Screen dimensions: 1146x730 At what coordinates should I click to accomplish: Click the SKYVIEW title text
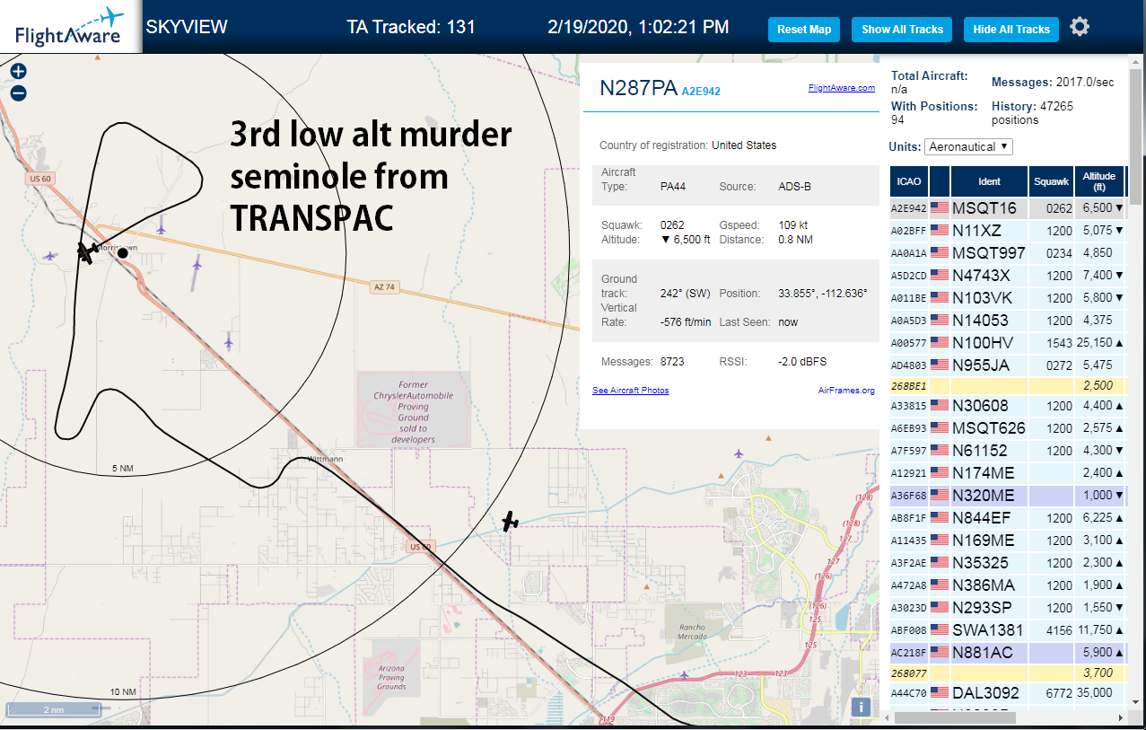click(x=187, y=27)
